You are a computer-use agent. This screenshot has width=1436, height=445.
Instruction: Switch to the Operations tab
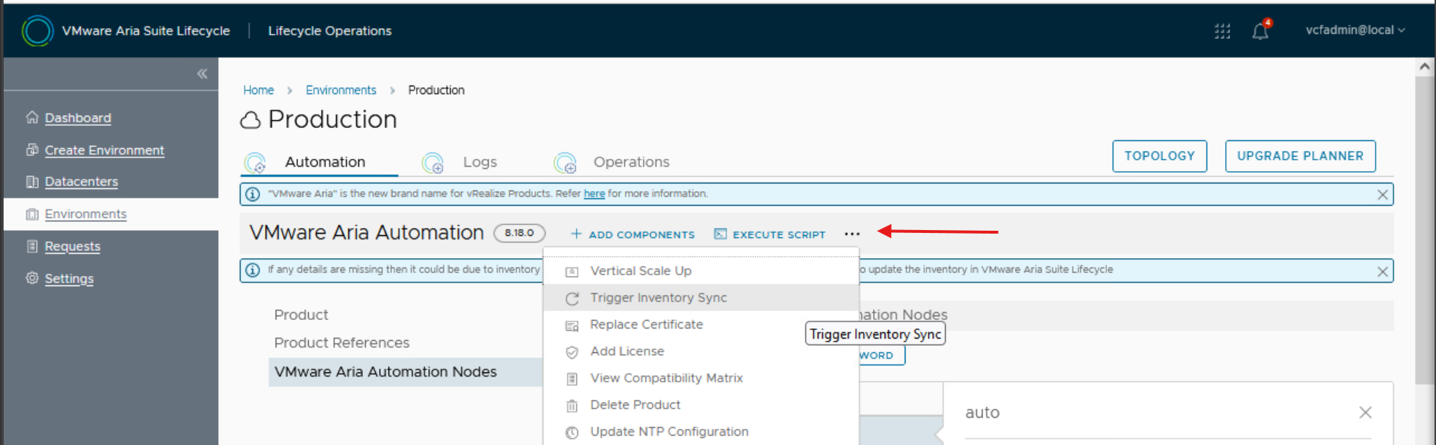tap(631, 162)
